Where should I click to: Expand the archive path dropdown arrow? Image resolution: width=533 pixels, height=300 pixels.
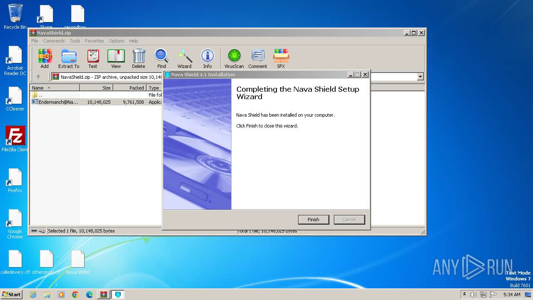tap(420, 77)
